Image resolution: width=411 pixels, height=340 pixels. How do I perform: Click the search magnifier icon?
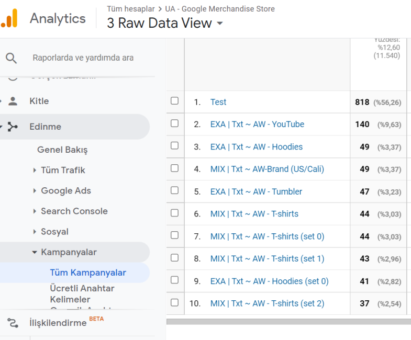(12, 58)
